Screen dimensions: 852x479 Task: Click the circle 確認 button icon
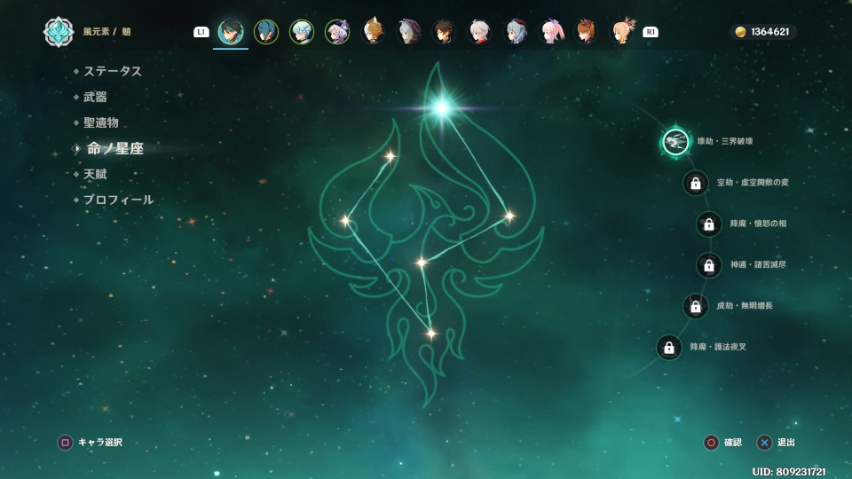711,443
